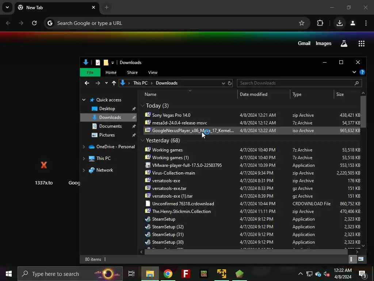
Task: Click the horizontal scrollbar under the file list
Action: (246, 252)
